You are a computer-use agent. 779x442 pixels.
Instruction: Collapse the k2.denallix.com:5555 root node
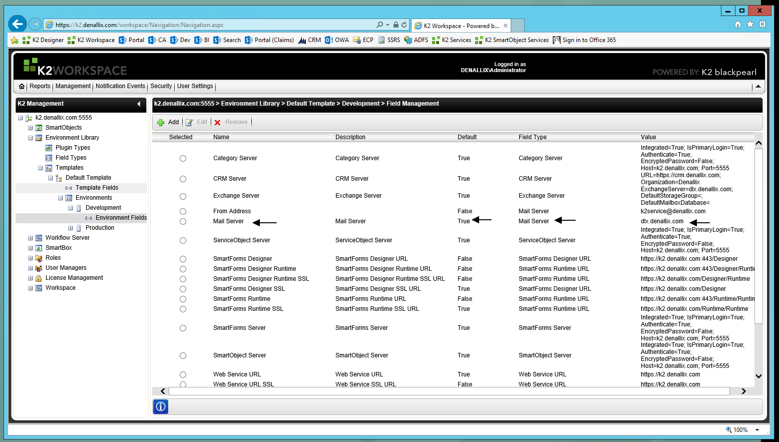click(20, 118)
